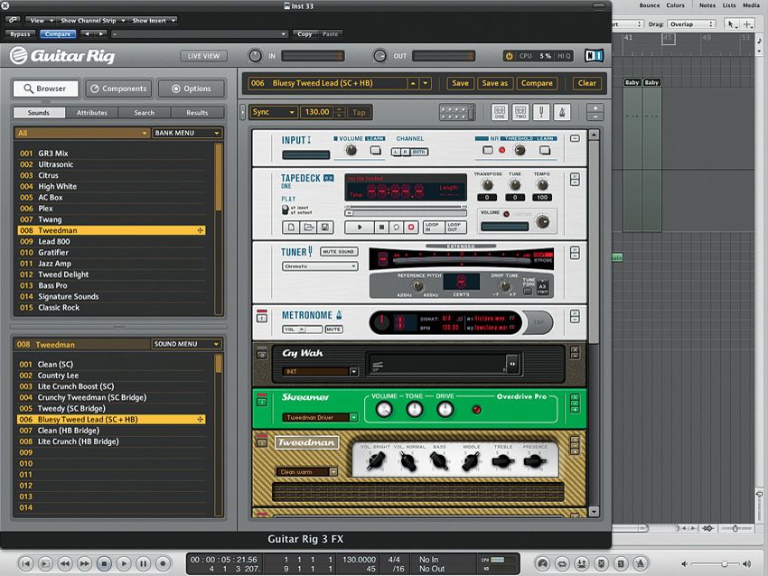The width and height of the screenshot is (768, 576).
Task: Click Logic transport fast forward button
Action: (x=84, y=563)
